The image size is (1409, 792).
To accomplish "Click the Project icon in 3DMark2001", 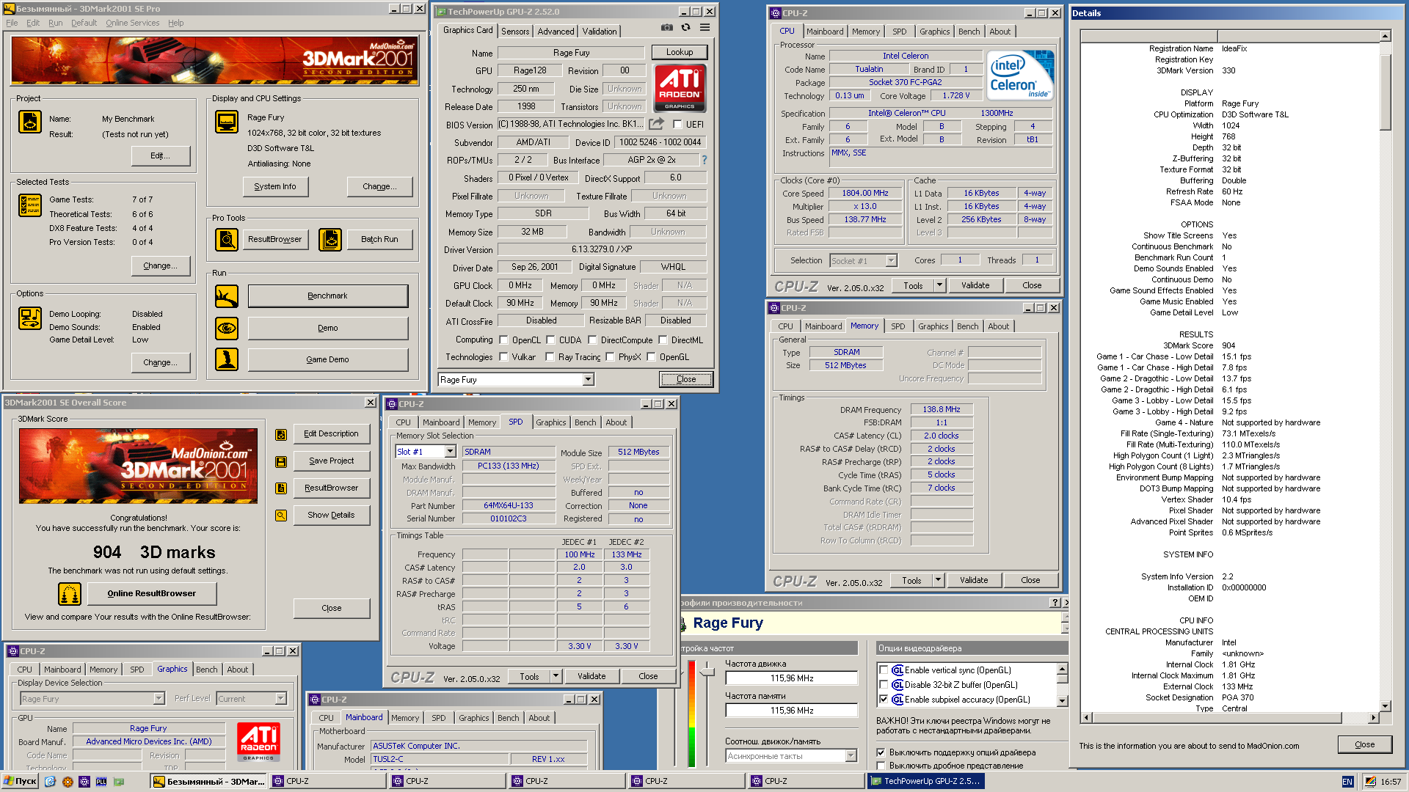I will [x=30, y=122].
